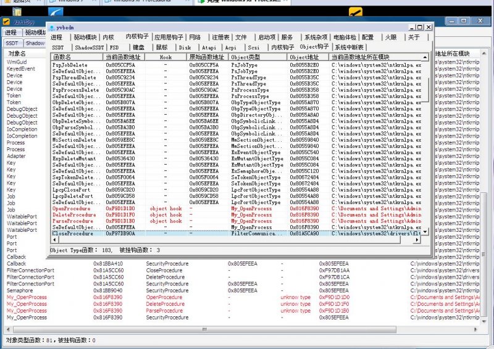494x349 pixels.
Task: Switch to the 系统杂项 tab
Action: pyautogui.click(x=316, y=37)
